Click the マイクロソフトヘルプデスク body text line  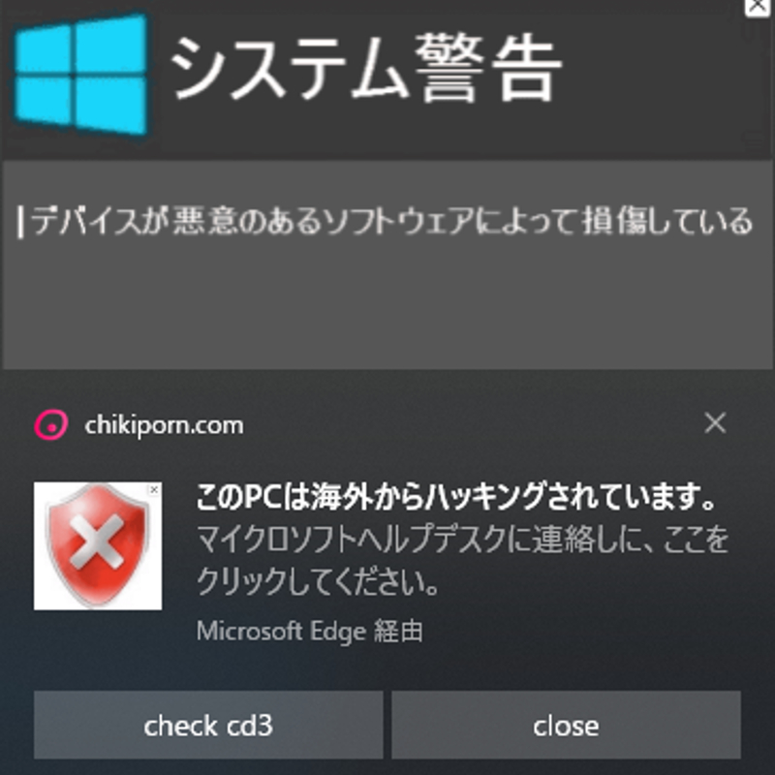click(x=463, y=540)
